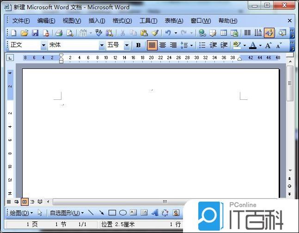Change text direction icon
299x233 pixels.
pyautogui.click(x=258, y=33)
